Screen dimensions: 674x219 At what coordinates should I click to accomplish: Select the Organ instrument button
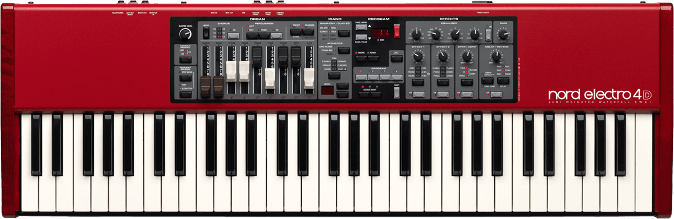[x=361, y=58]
